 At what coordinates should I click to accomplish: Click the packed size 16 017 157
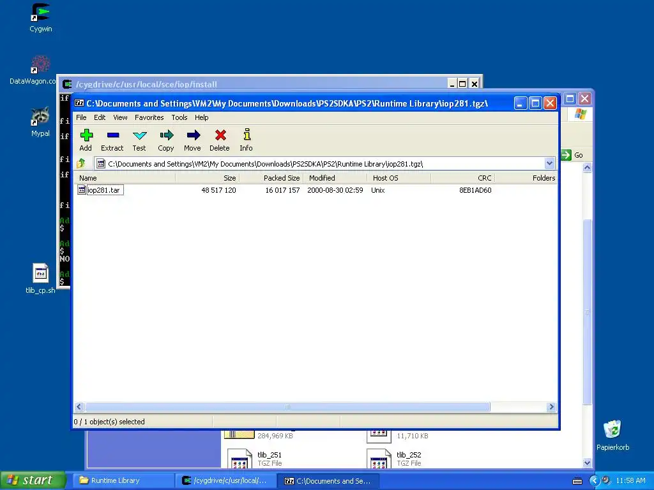click(282, 190)
